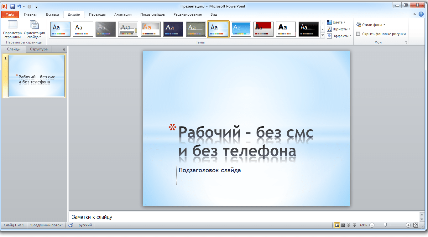Switch to Normal view icon in status bar

click(337, 225)
